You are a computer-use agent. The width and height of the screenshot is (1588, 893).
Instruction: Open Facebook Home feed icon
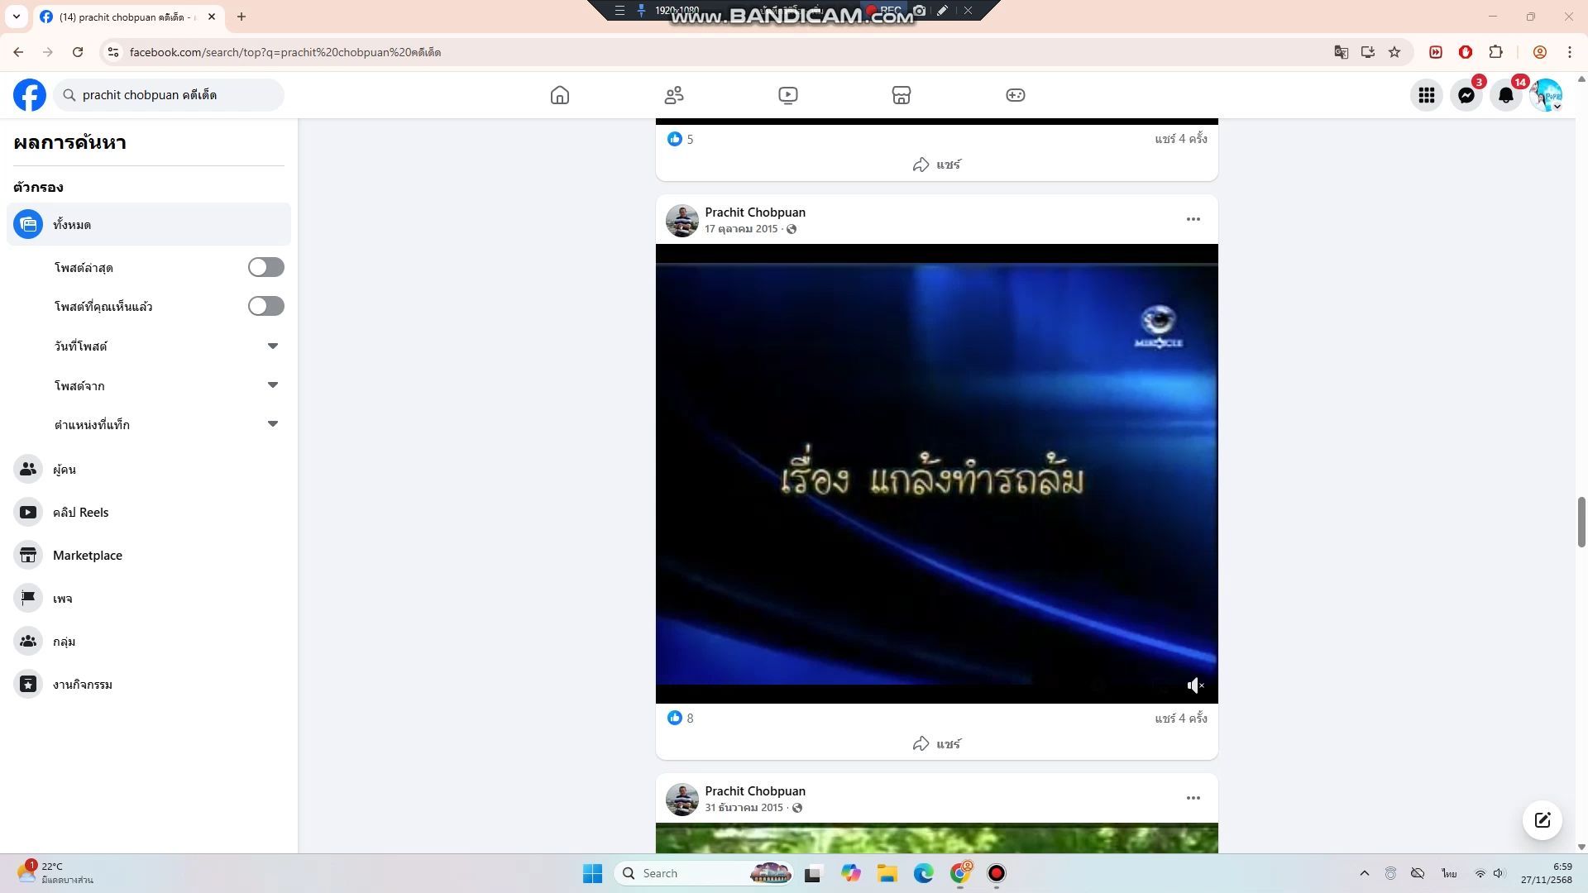click(560, 95)
